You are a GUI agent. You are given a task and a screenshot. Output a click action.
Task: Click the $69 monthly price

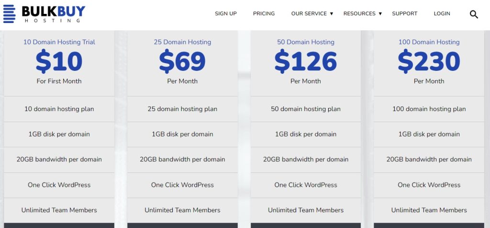182,61
